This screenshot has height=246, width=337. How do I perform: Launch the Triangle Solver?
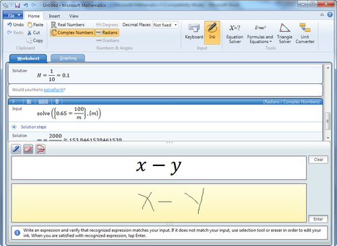point(284,33)
